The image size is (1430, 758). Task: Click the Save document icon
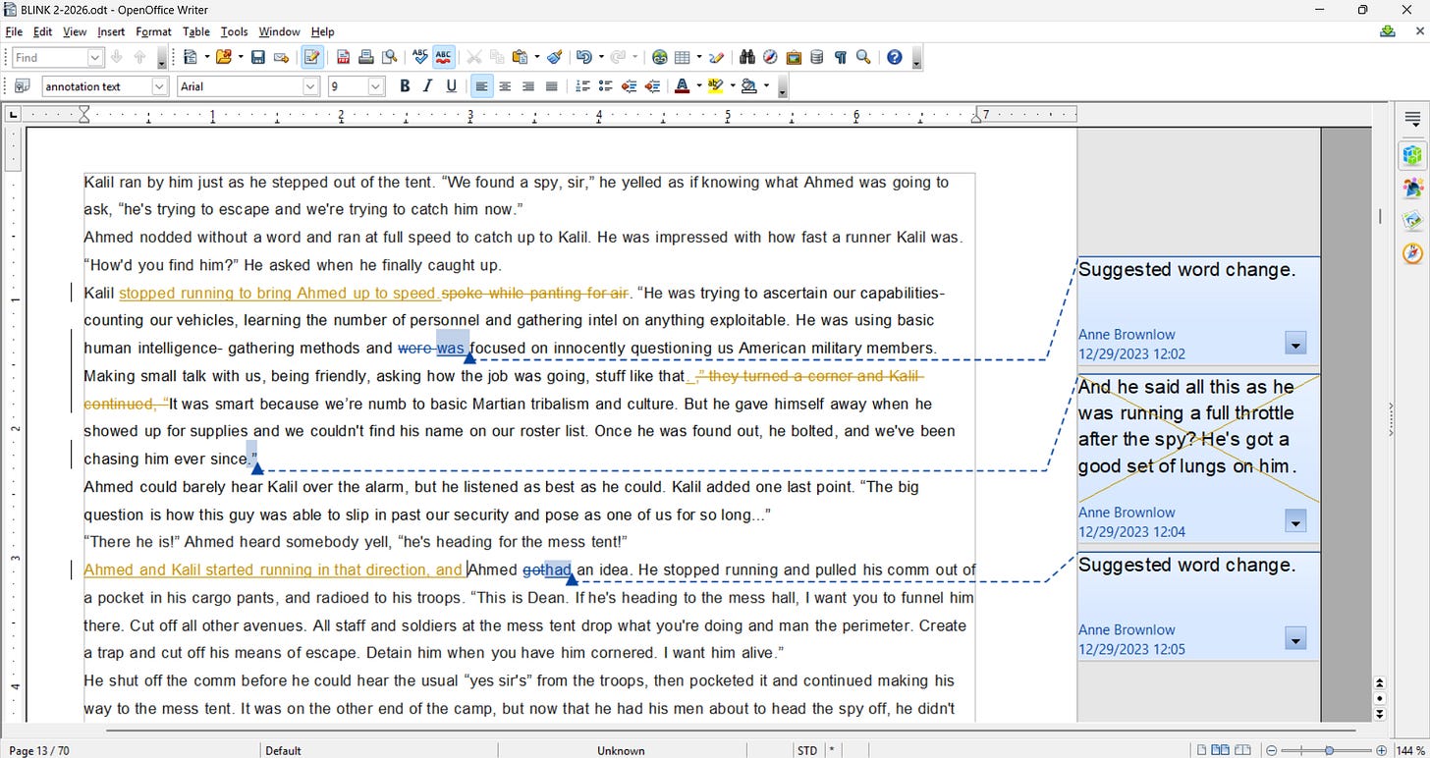(257, 58)
